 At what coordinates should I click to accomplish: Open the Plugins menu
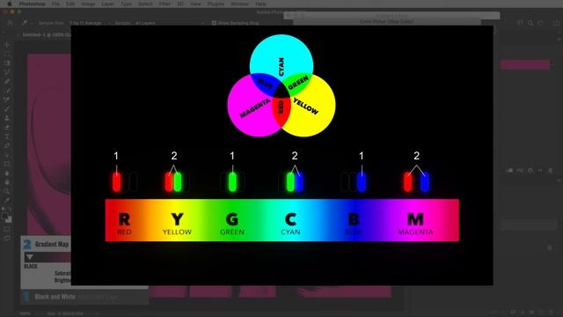pyautogui.click(x=216, y=4)
